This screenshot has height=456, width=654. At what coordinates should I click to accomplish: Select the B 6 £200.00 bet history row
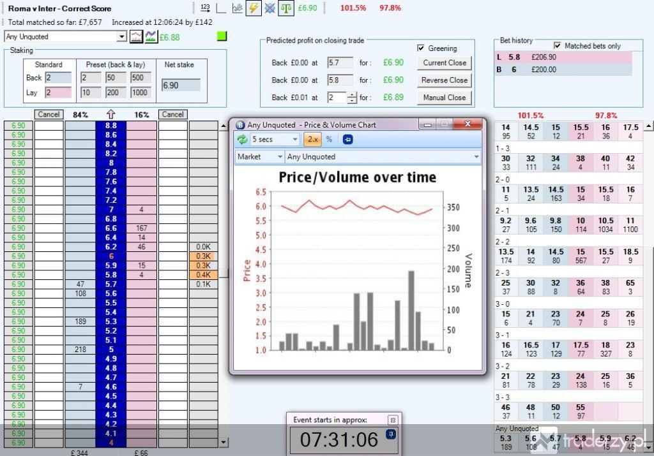click(563, 70)
